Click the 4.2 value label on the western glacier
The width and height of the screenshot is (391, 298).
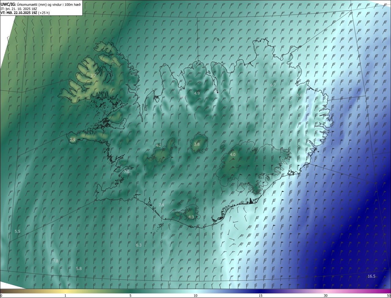159,146
